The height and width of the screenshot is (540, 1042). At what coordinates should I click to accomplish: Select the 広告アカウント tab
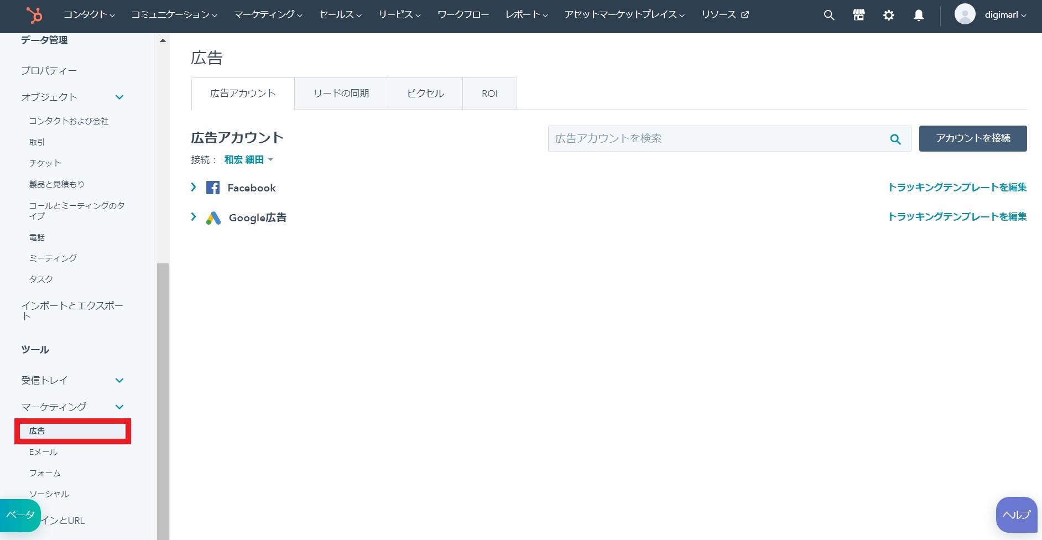(243, 94)
